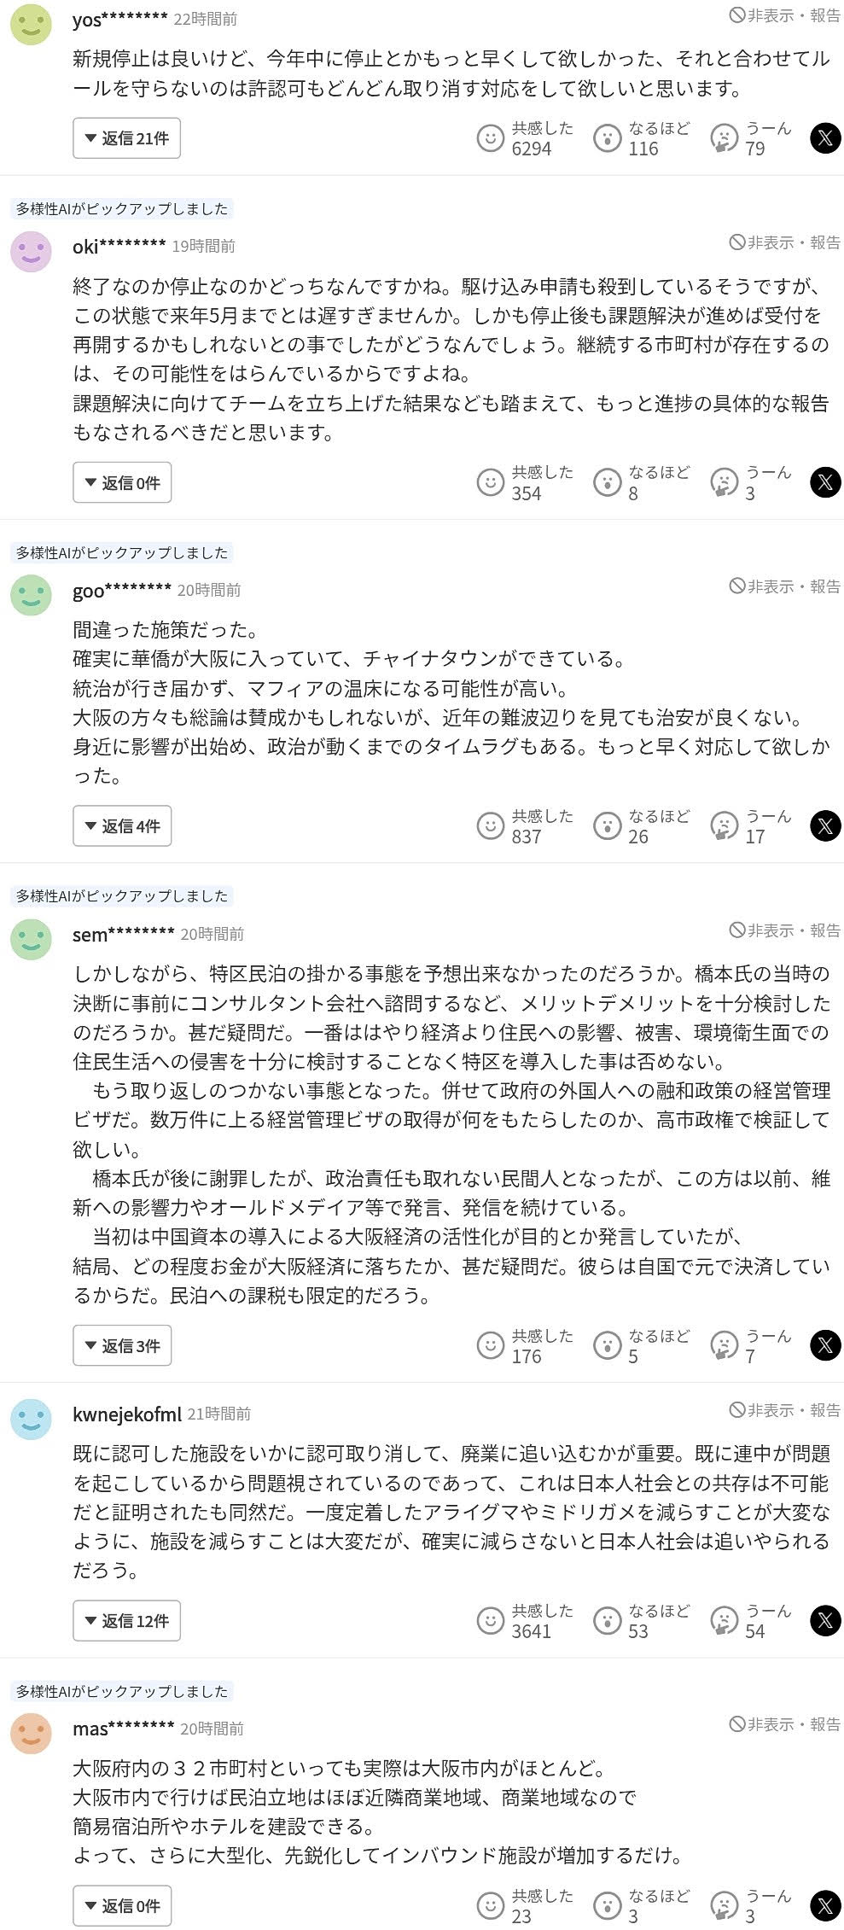Click 非表示・報告 on oki comment
The height and width of the screenshot is (1930, 844).
click(784, 243)
